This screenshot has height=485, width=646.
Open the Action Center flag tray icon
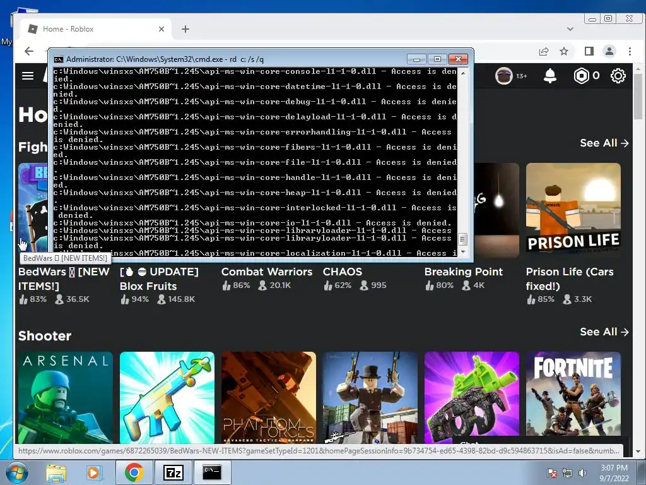(551, 473)
